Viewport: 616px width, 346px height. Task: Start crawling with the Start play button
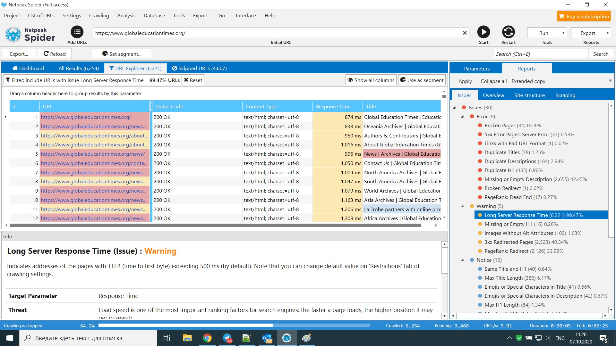483,32
